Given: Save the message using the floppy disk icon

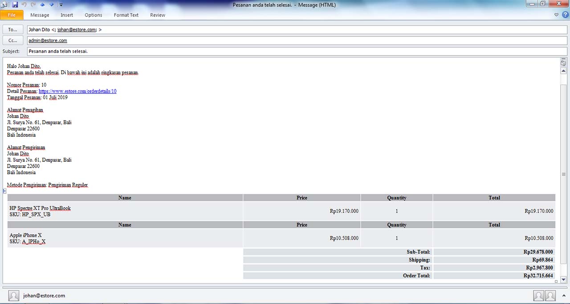Looking at the screenshot, I should point(15,5).
